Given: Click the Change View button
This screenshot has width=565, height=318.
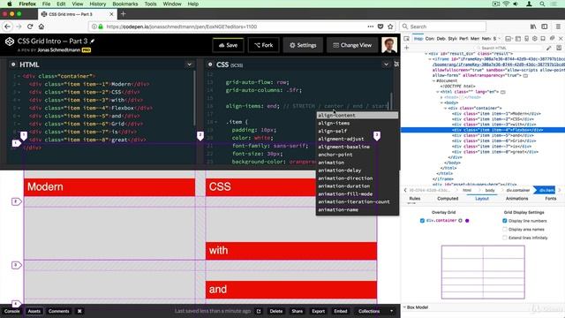Looking at the screenshot, I should [352, 45].
